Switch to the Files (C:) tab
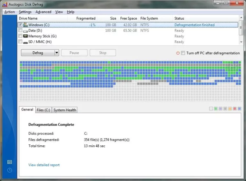The height and width of the screenshot is (181, 246). point(44,110)
